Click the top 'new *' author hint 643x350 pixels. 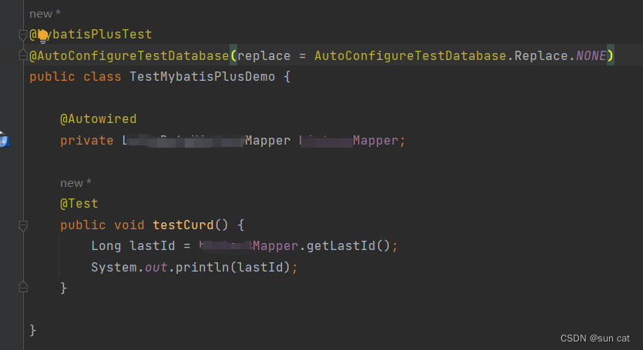coord(45,14)
